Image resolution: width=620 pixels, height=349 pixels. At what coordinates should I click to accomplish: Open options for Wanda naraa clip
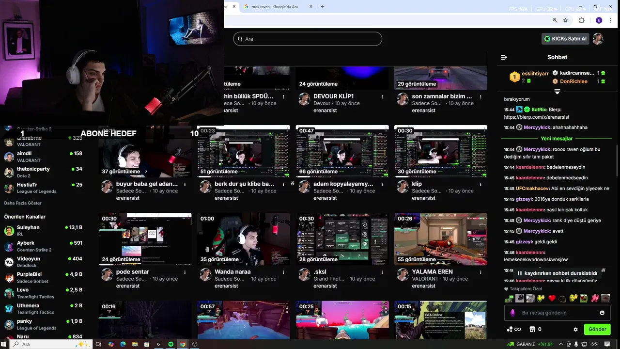[283, 272]
